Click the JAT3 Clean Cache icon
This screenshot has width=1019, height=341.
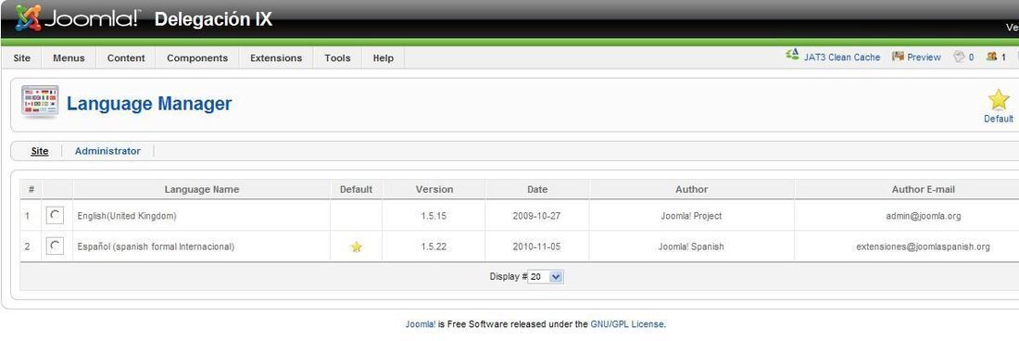[792, 56]
